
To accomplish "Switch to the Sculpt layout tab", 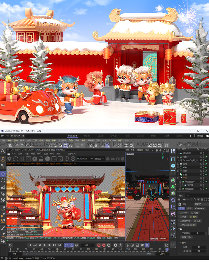I will pos(100,136).
